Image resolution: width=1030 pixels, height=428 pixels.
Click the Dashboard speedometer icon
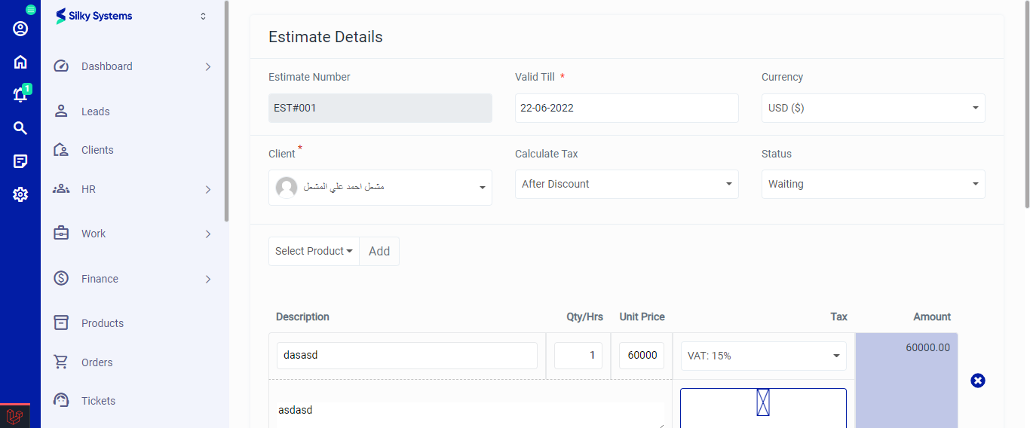tap(61, 66)
